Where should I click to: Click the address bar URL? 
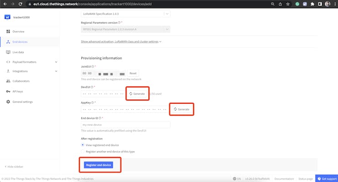(x=92, y=4)
